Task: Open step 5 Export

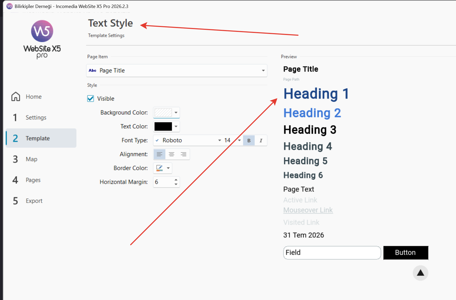Action: (x=41, y=201)
